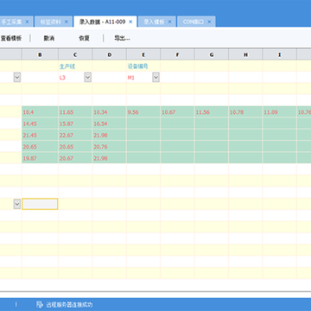This screenshot has width=311, height=311.
Task: Select column header G
Action: coord(212,54)
